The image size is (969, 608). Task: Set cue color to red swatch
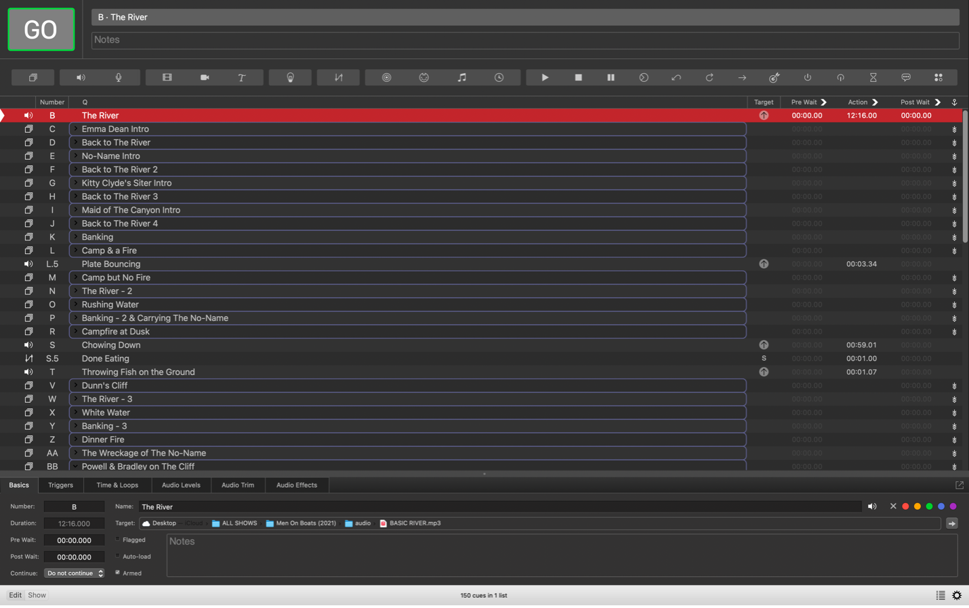[905, 506]
